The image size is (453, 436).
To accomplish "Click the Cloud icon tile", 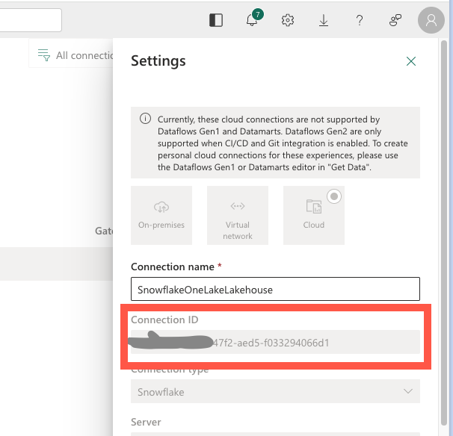I will 314,215.
